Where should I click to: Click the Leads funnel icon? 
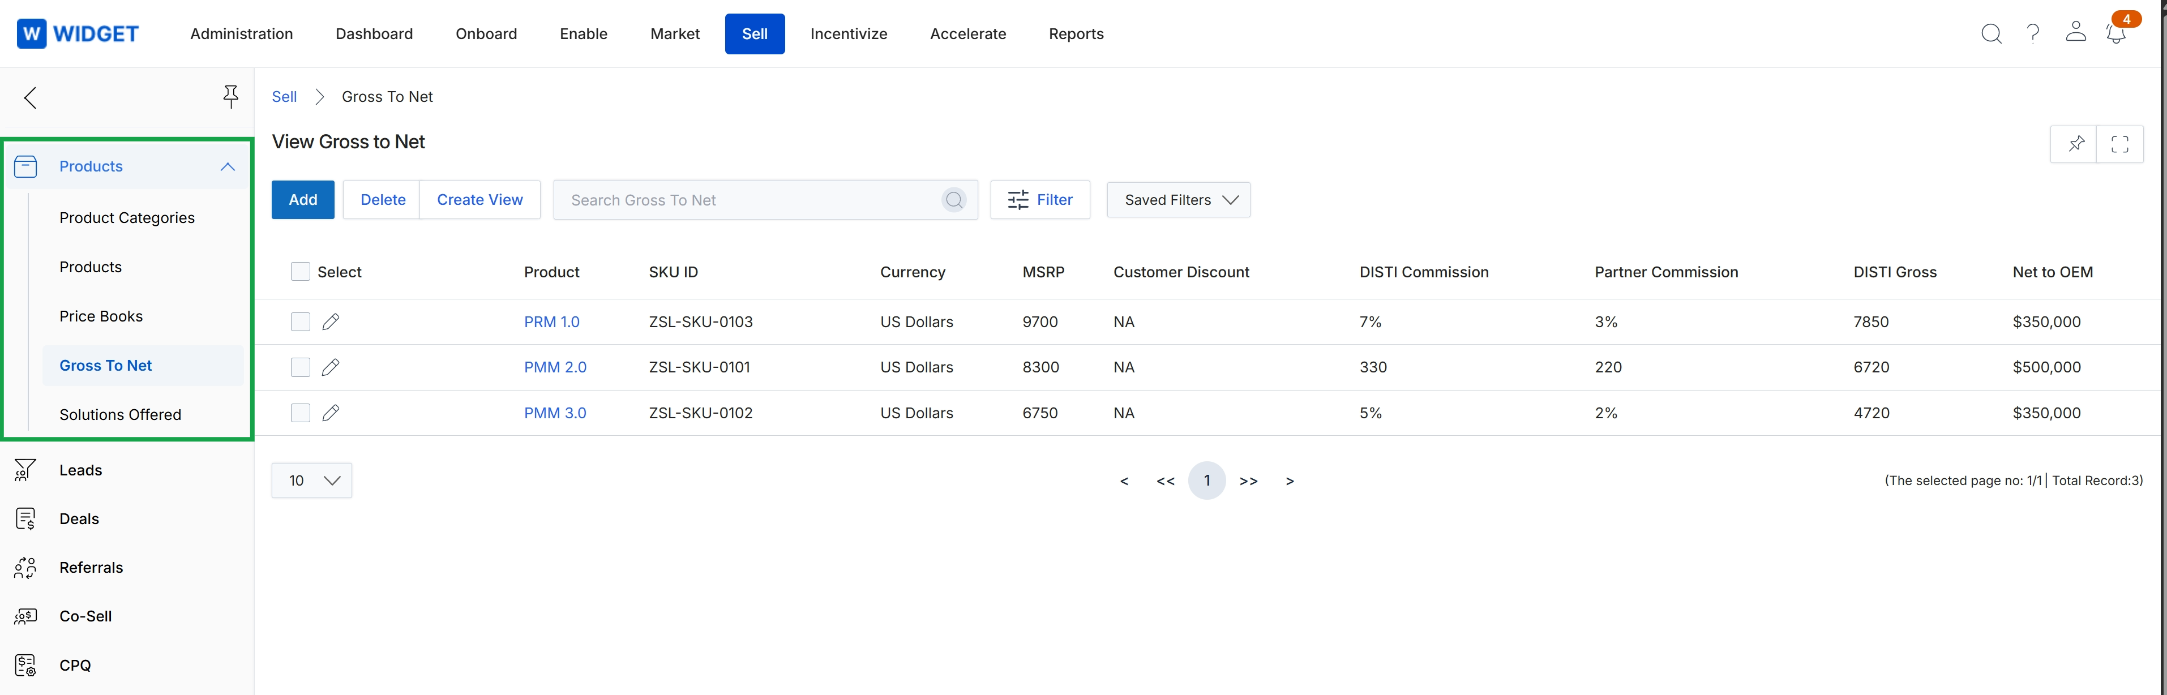point(25,470)
